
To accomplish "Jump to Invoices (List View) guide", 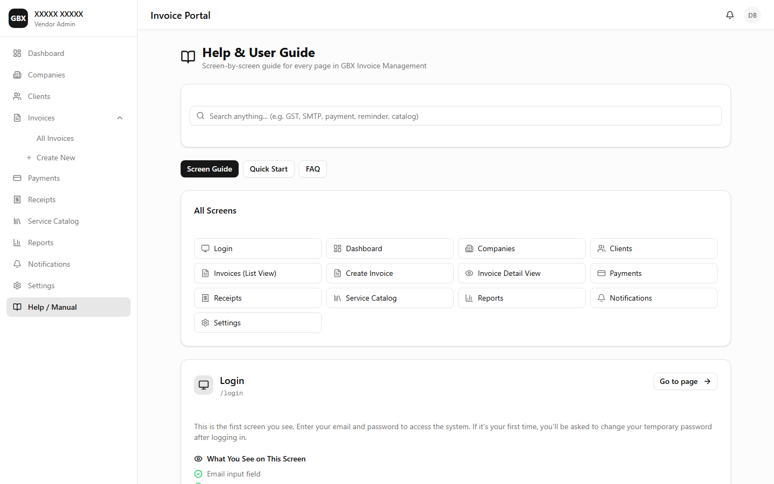I will pyautogui.click(x=258, y=273).
